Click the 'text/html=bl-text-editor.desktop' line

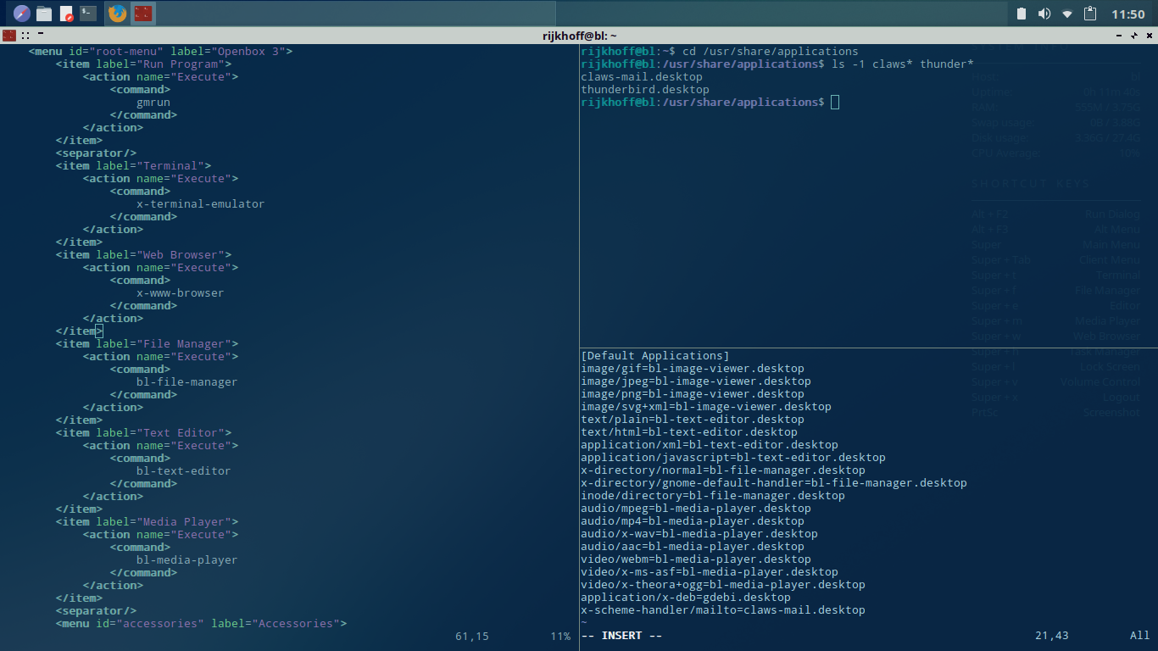point(689,431)
